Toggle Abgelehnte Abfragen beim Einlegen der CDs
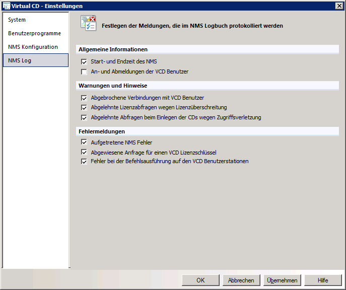The image size is (346, 290). click(84, 117)
